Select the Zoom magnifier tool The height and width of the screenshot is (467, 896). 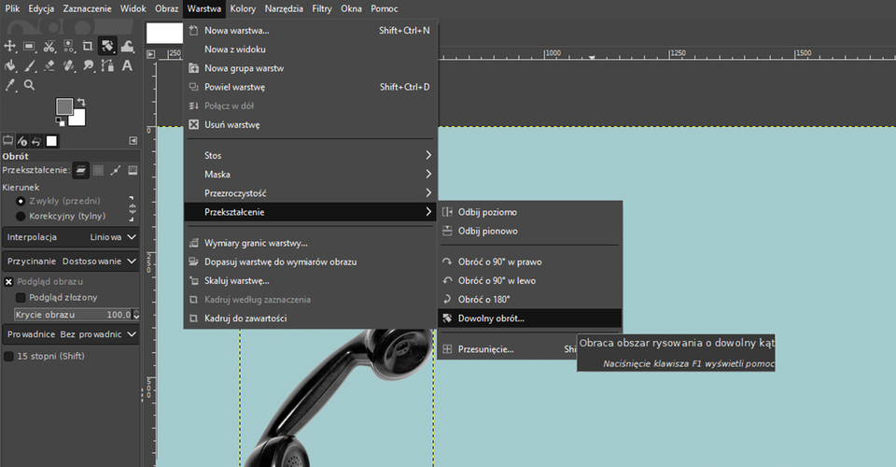pos(30,85)
